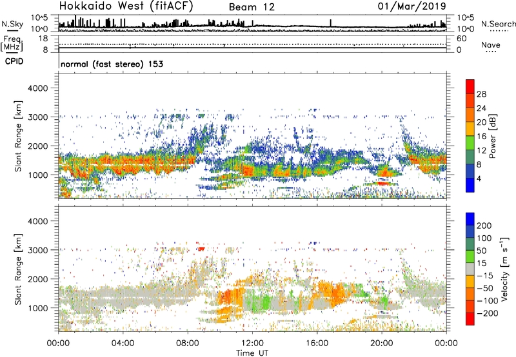Click the gray near-zero velocity swatch
Viewport: 516px width, 357px height.
(x=470, y=269)
